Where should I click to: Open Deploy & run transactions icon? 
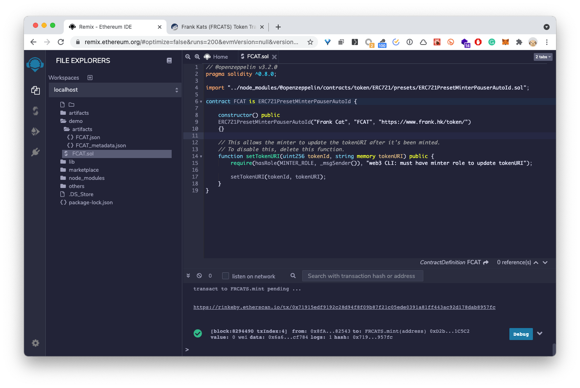click(36, 131)
